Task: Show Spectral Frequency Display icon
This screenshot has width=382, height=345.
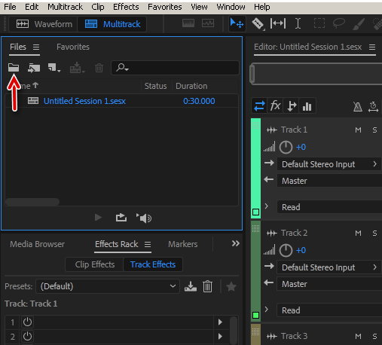Action: (x=188, y=23)
